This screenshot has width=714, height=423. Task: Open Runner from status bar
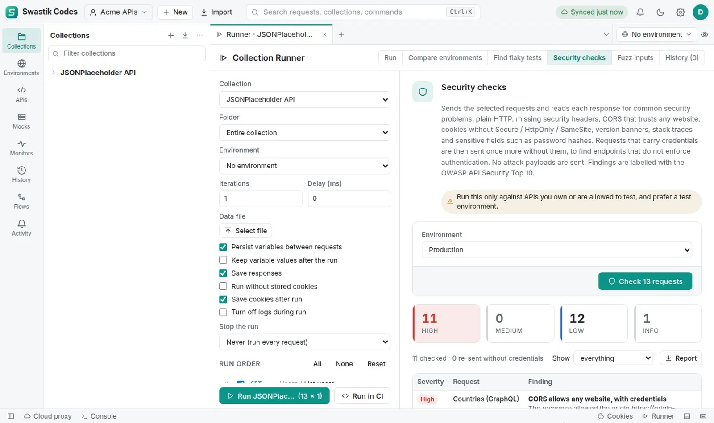point(658,416)
